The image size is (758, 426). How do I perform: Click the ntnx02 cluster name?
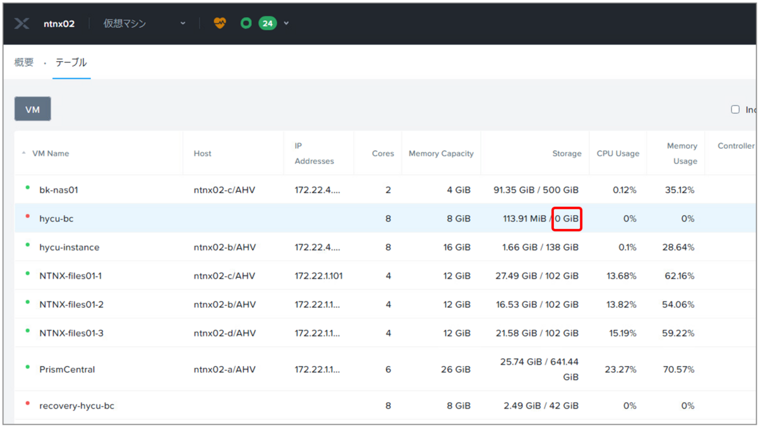point(59,23)
